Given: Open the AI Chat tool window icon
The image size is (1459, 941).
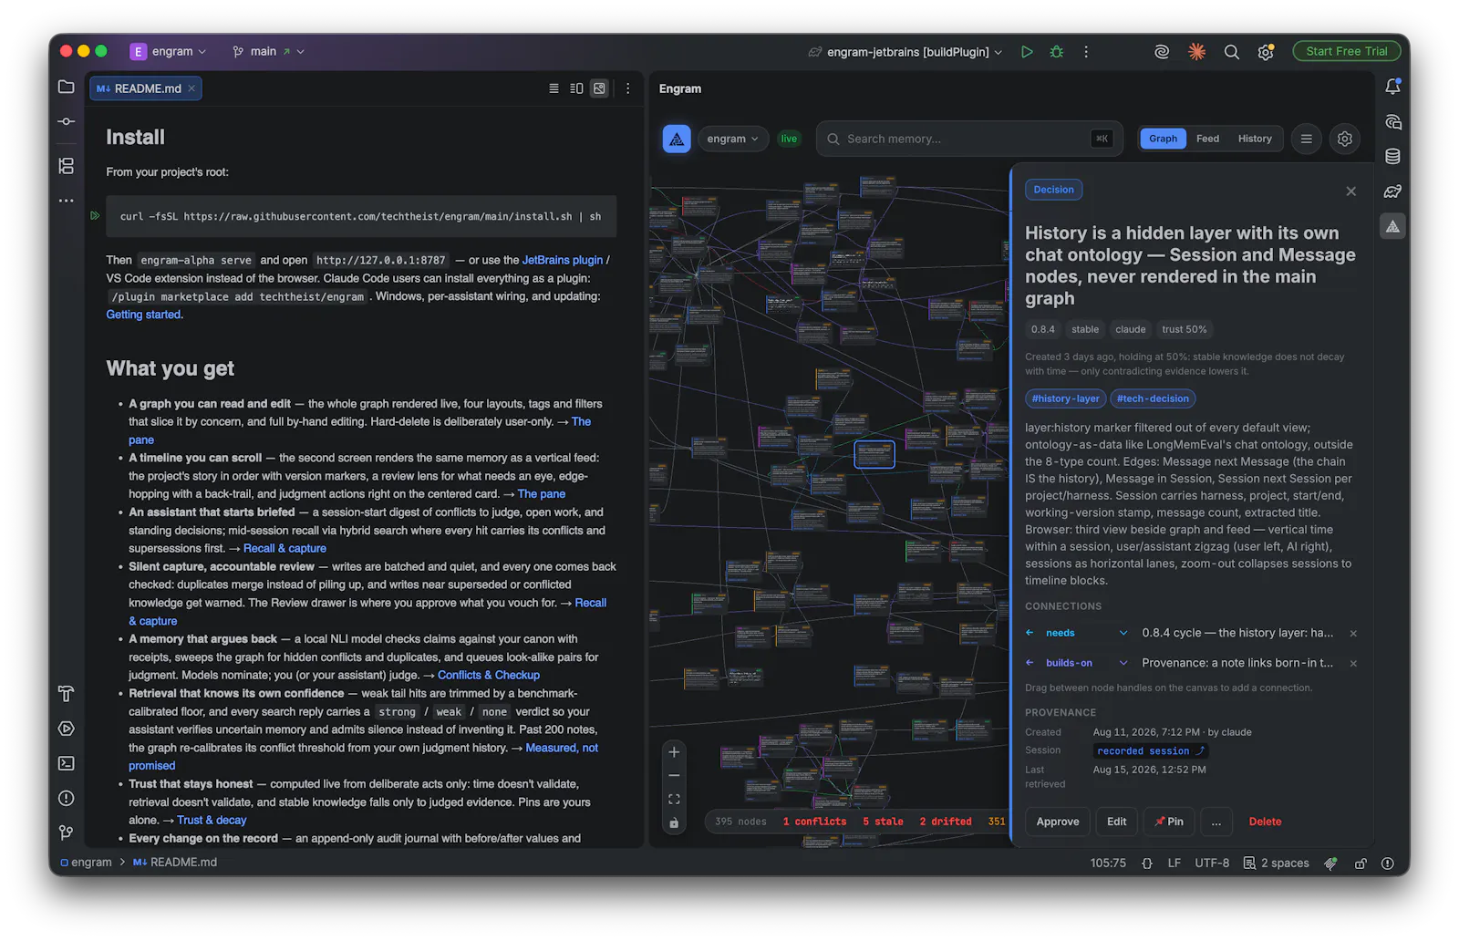Looking at the screenshot, I should click(x=1392, y=122).
